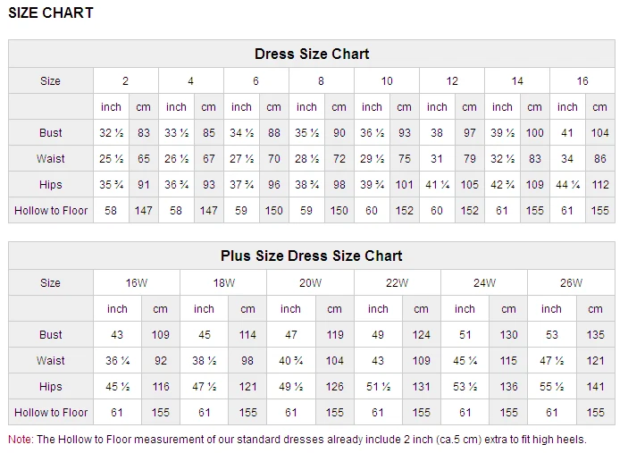The width and height of the screenshot is (628, 453).
Task: Click the Plus Size Dress Size Chart title
Action: point(312,256)
